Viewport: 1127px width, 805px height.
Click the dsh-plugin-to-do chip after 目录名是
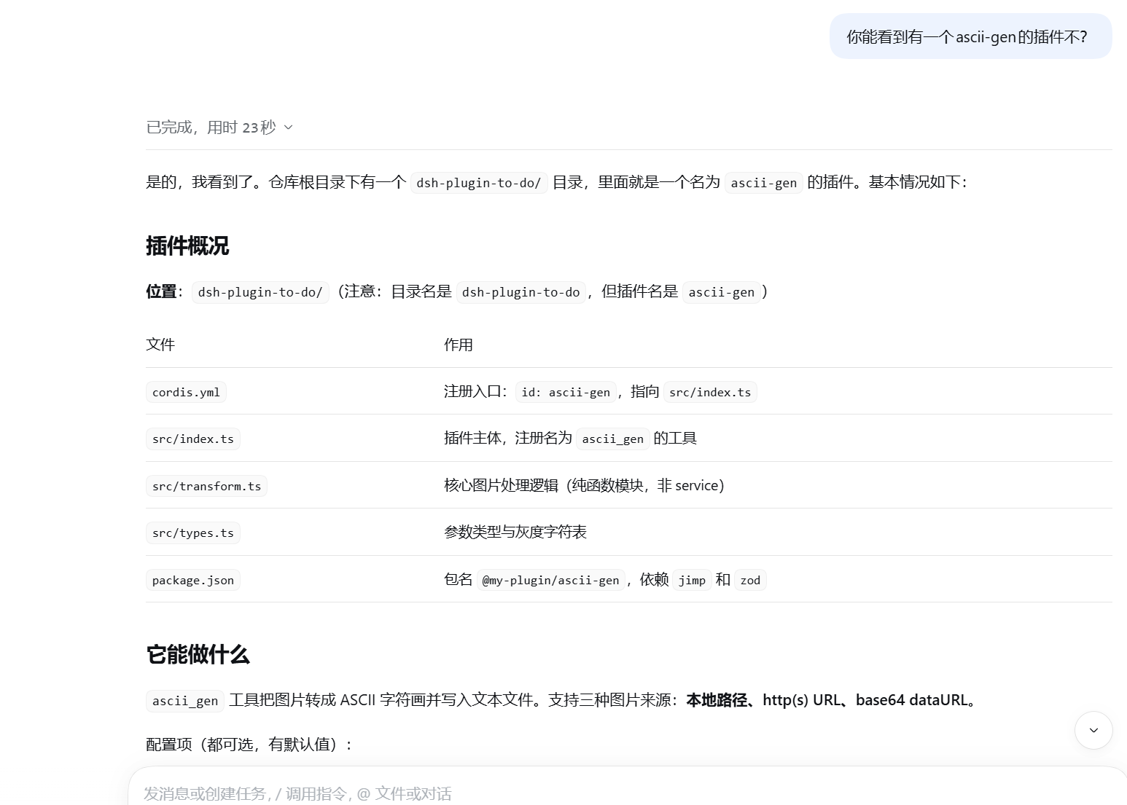click(521, 292)
